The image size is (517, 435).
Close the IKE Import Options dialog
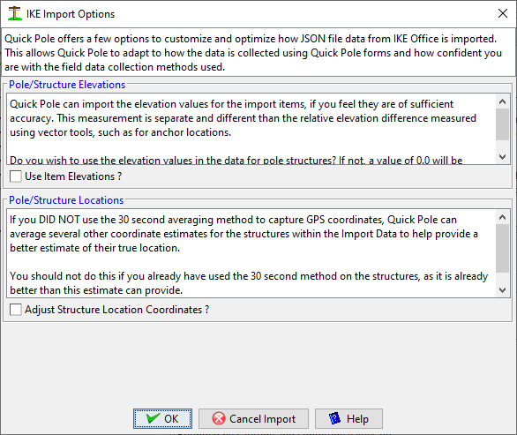(503, 13)
